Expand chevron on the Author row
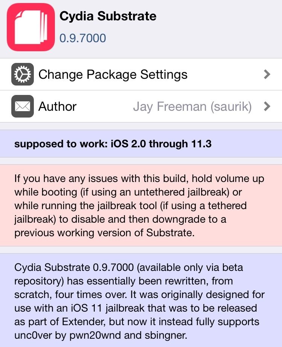The height and width of the screenshot is (347, 282). point(267,107)
